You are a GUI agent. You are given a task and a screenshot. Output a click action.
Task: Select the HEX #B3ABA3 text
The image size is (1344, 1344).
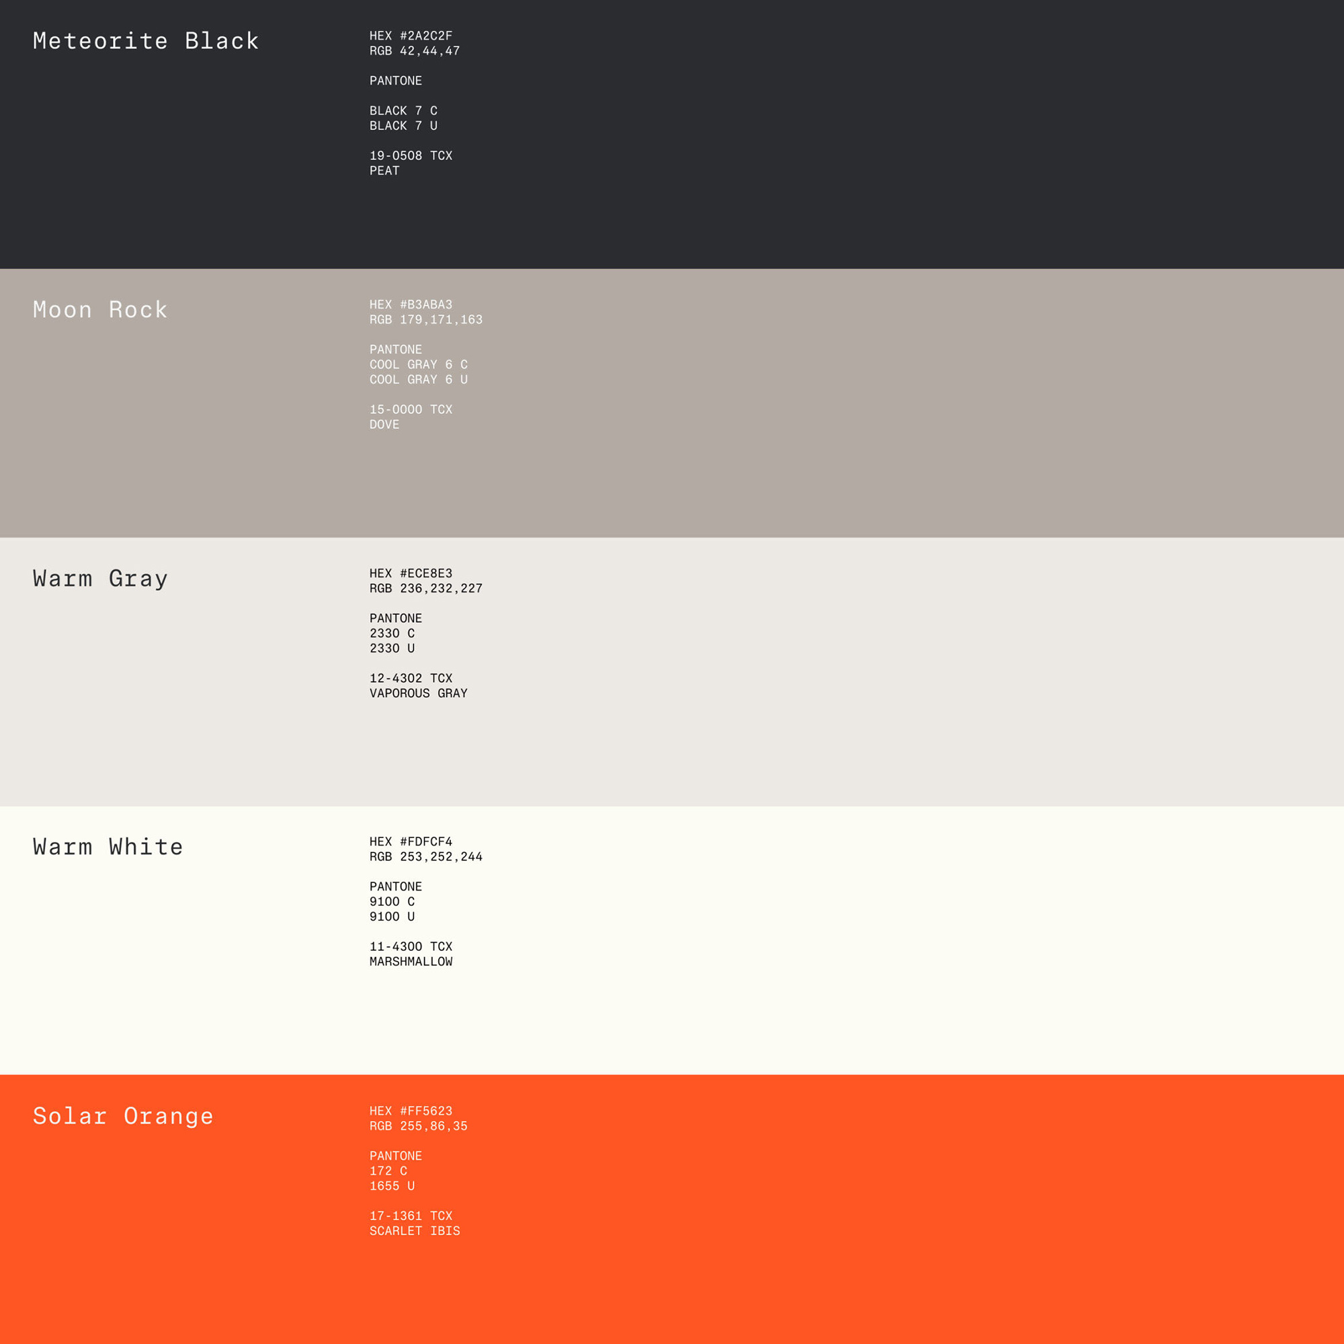pyautogui.click(x=411, y=304)
